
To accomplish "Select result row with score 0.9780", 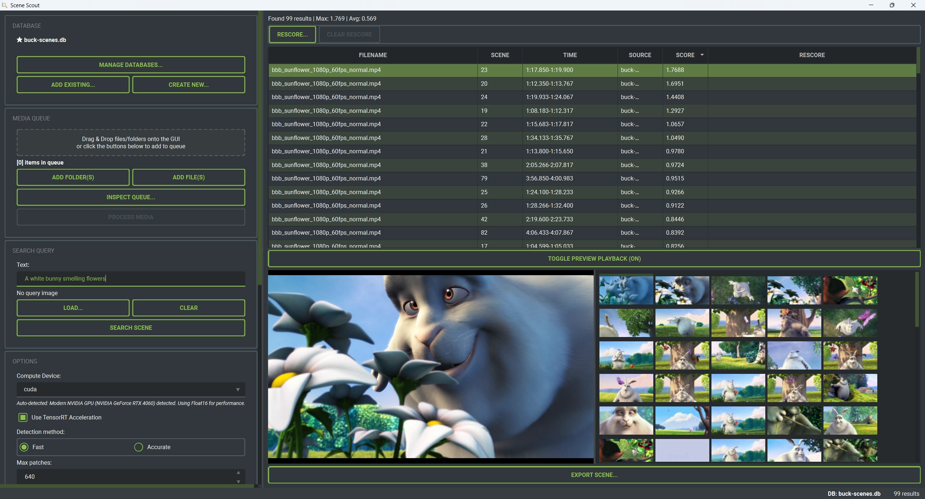I will (x=593, y=151).
